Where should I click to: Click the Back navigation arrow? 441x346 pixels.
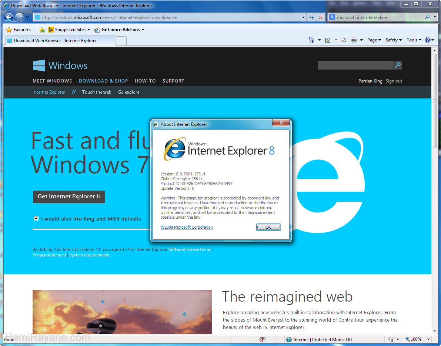pyautogui.click(x=9, y=17)
